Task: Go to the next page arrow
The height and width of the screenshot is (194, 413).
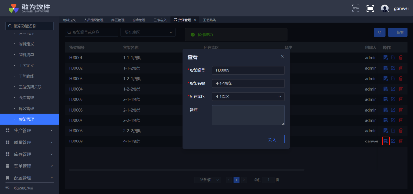Action: tap(244, 180)
